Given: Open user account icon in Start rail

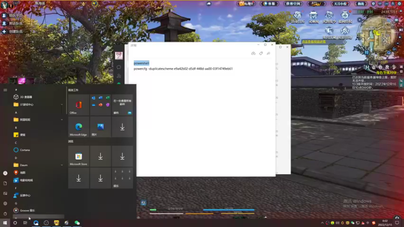Looking at the screenshot, I should [x=5, y=173].
